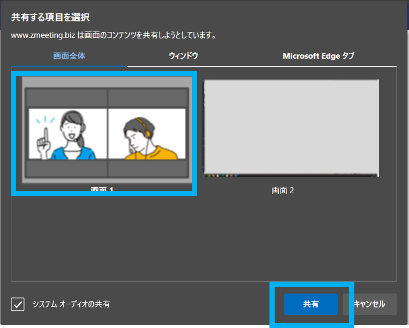The image size is (409, 328).
Task: Toggle the システム オーディオの共有 checkbox
Action: pos(18,304)
